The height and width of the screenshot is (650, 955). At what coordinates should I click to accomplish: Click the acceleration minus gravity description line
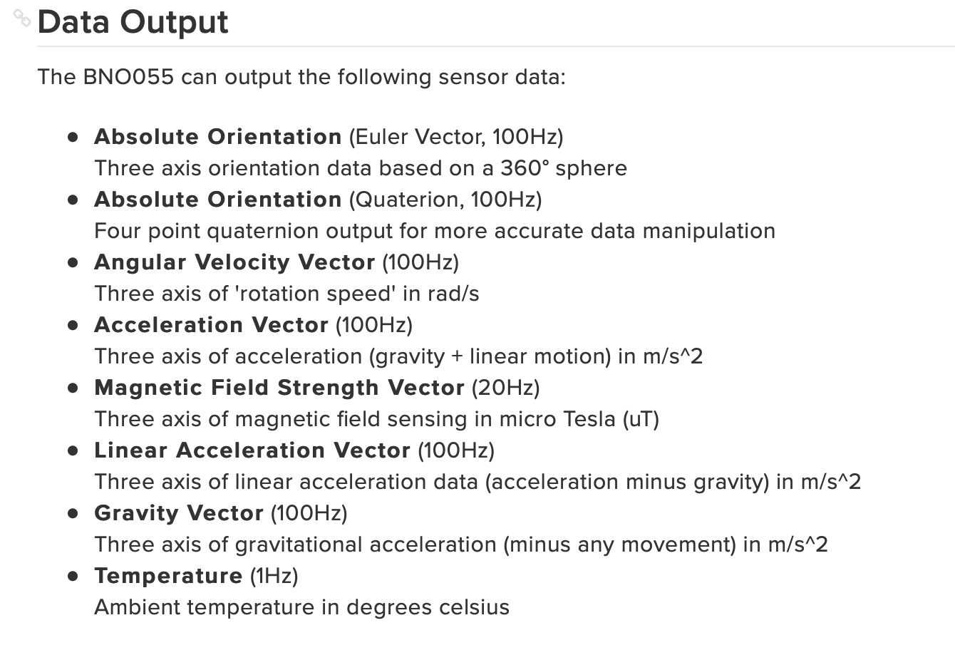(x=477, y=482)
